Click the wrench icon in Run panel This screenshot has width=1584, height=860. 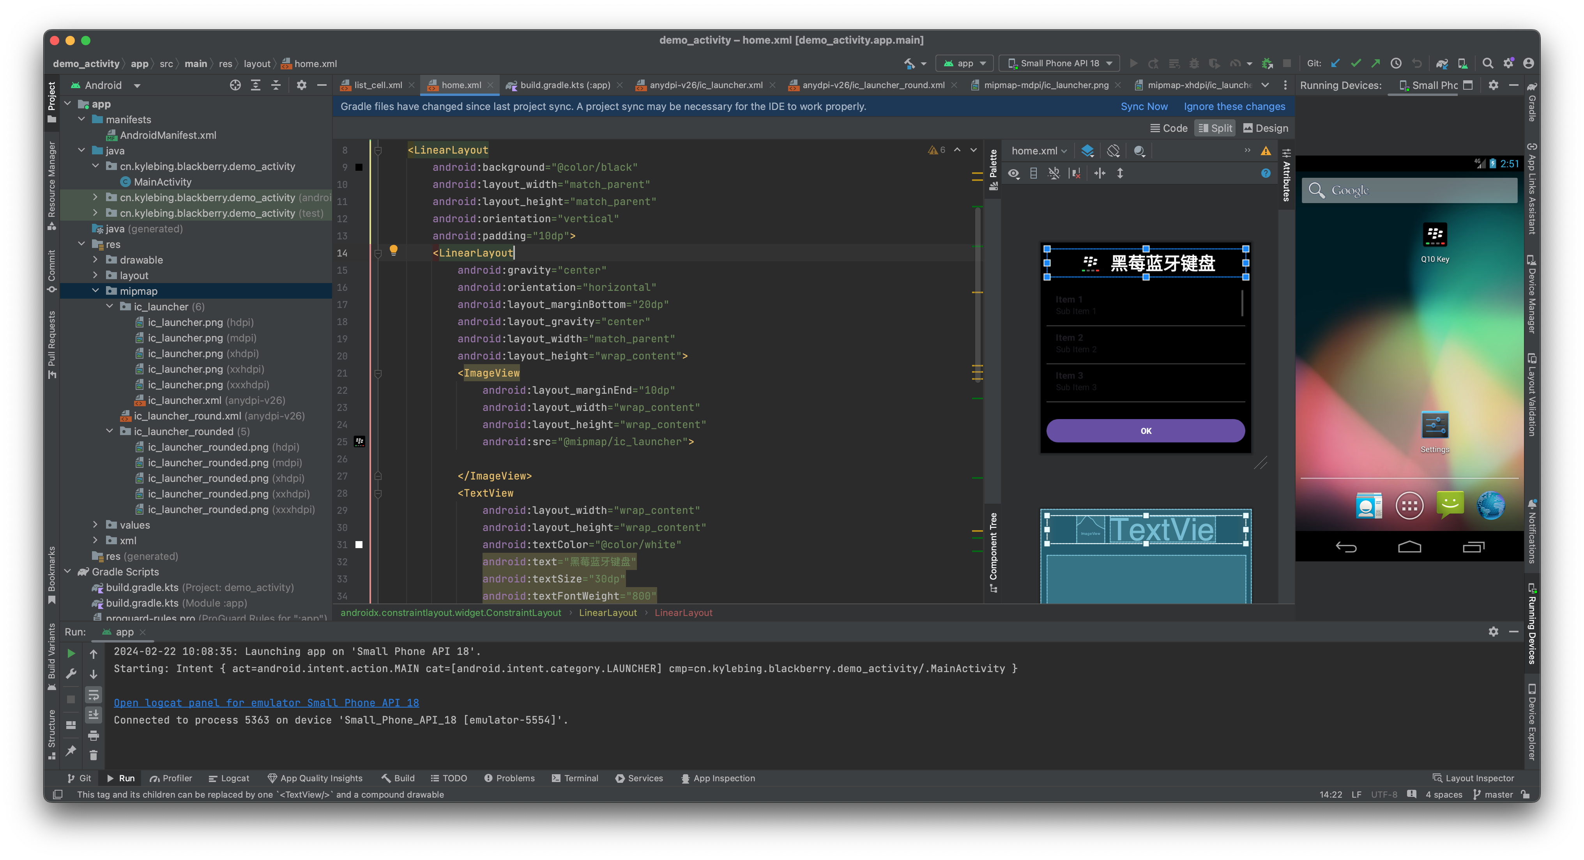tap(71, 674)
